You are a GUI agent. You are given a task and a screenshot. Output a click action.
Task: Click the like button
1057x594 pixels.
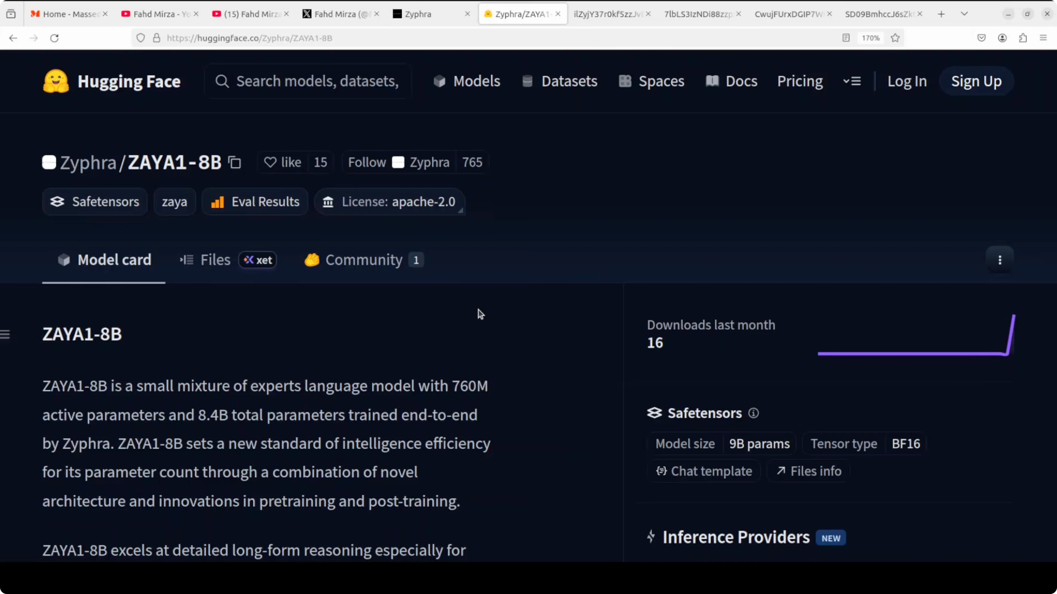tap(283, 162)
